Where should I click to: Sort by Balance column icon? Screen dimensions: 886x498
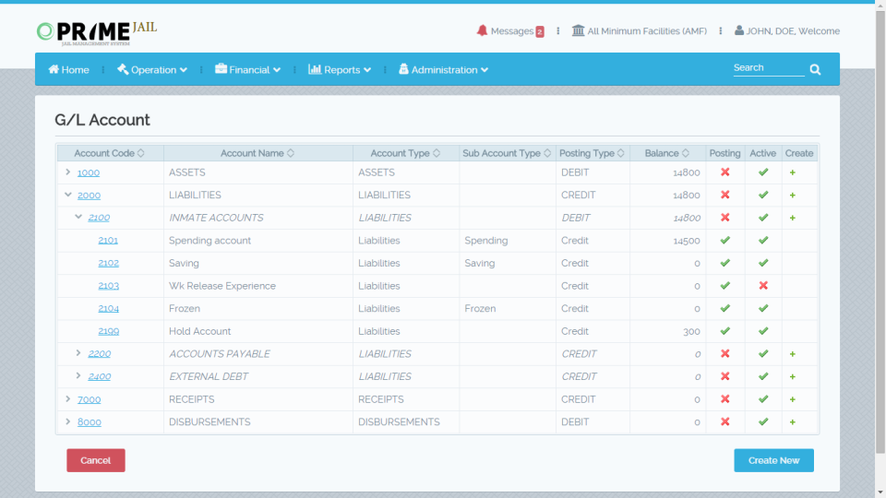(686, 153)
